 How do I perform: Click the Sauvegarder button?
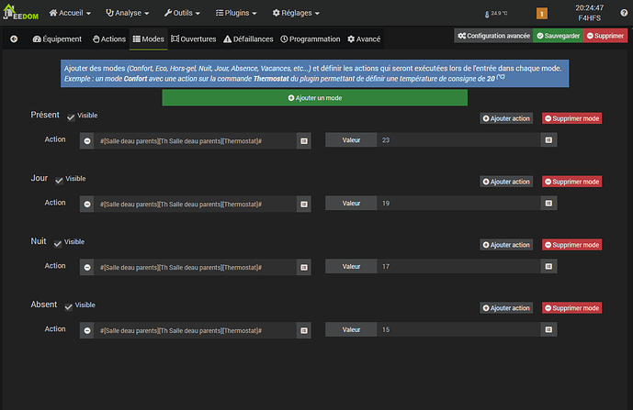tap(558, 36)
